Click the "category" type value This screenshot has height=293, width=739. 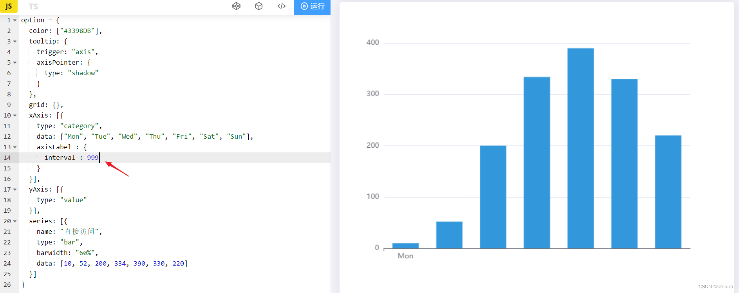[x=79, y=126]
